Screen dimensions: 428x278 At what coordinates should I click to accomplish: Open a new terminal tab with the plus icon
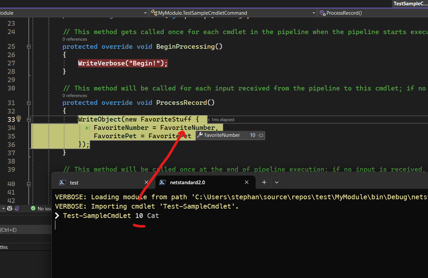pyautogui.click(x=264, y=182)
